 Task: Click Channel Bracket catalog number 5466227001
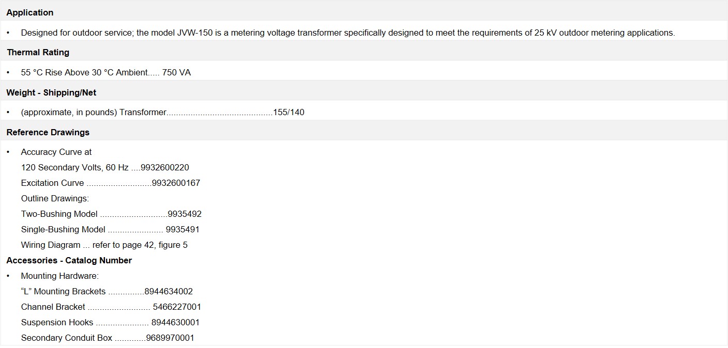point(177,307)
